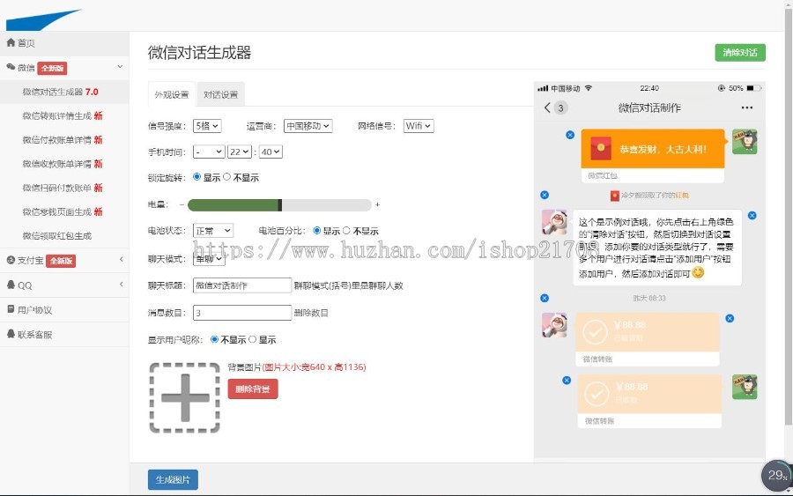793x496 pixels.
Task: Select 显示 for 电池百分比
Action: (317, 231)
